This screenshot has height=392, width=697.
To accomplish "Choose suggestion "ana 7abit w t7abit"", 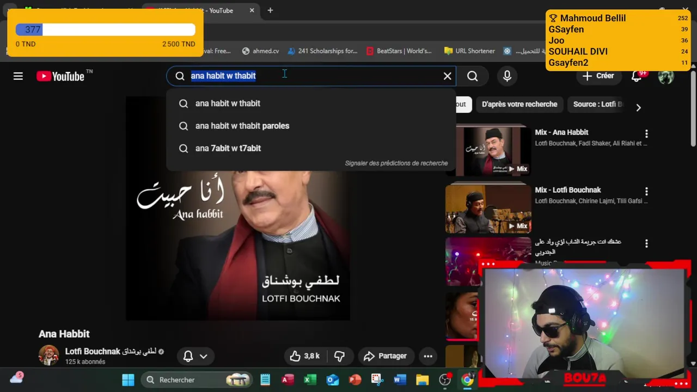I will pyautogui.click(x=310, y=148).
